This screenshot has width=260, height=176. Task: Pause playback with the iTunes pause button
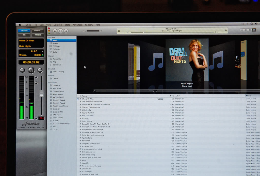tap(60, 31)
